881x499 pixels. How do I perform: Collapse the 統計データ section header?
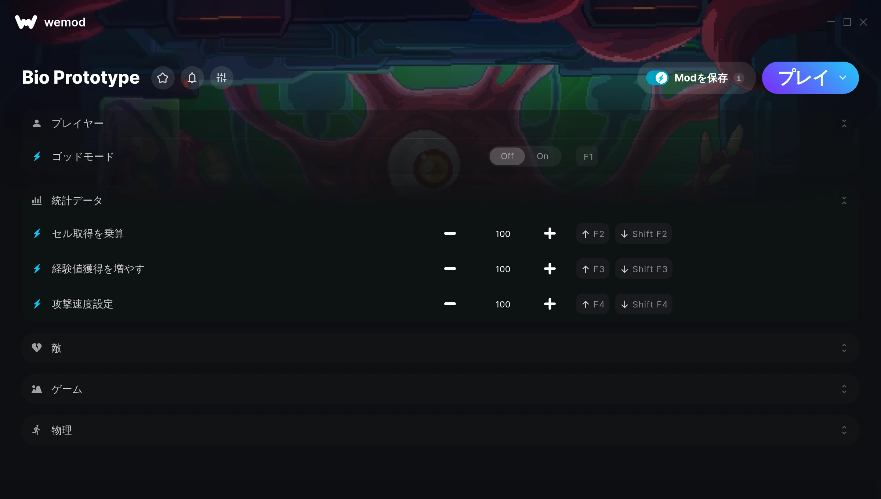pyautogui.click(x=440, y=201)
